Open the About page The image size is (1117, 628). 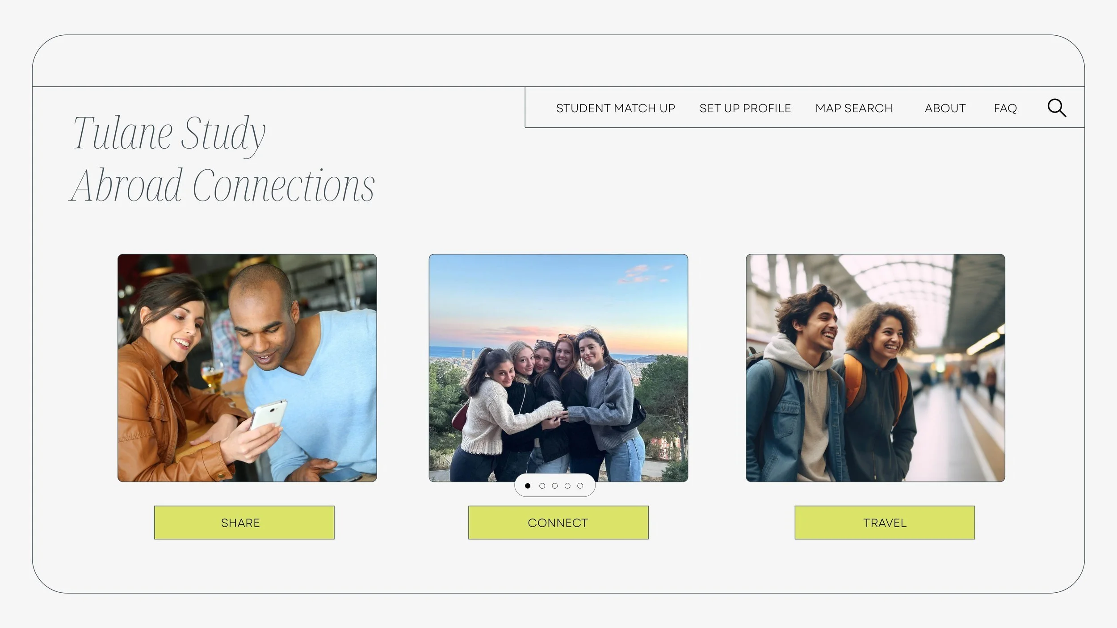945,108
